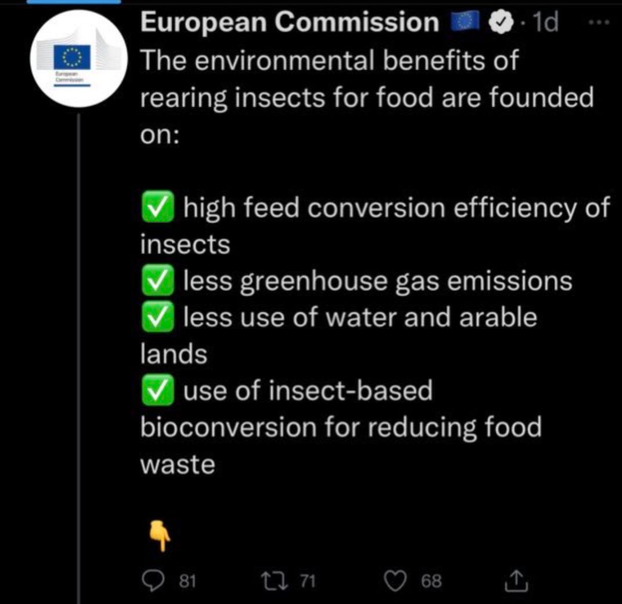Click the retweet count 71
The image size is (622, 604).
tap(308, 580)
